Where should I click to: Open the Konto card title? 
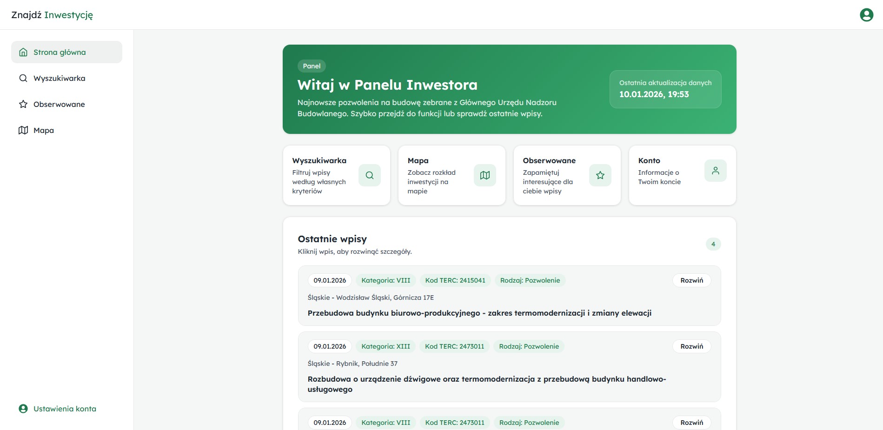pyautogui.click(x=649, y=160)
